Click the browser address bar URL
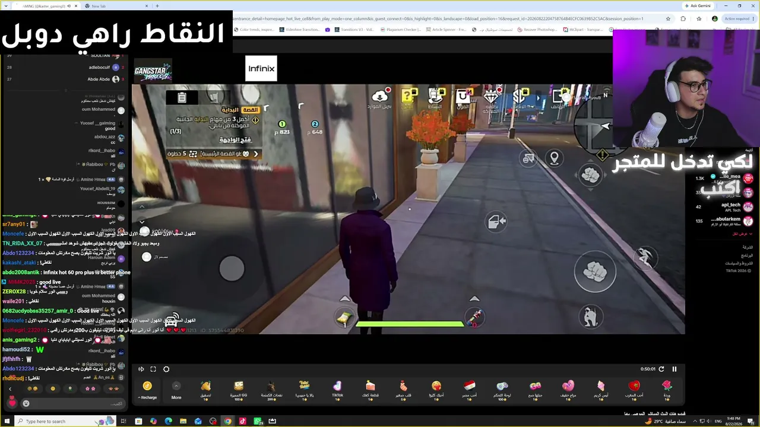760x427 pixels. coord(439,18)
